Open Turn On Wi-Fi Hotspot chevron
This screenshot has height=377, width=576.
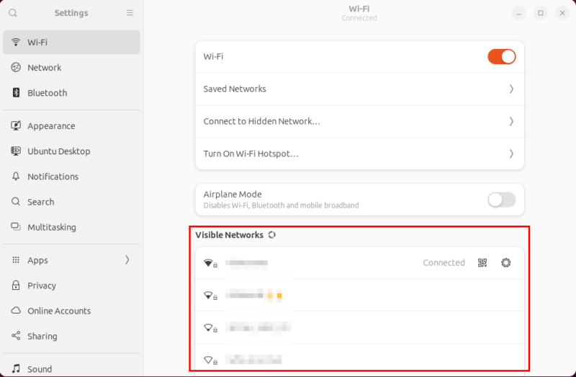pos(511,154)
